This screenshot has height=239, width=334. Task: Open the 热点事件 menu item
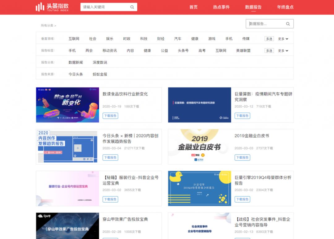[x=221, y=7]
